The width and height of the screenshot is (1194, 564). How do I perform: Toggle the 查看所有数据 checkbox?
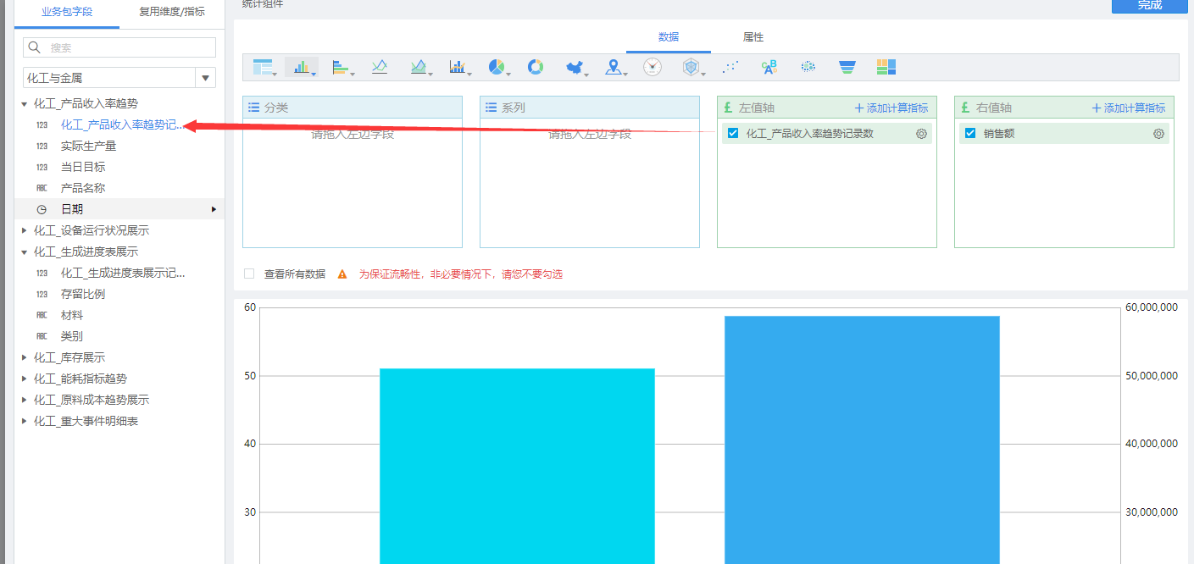pos(249,274)
